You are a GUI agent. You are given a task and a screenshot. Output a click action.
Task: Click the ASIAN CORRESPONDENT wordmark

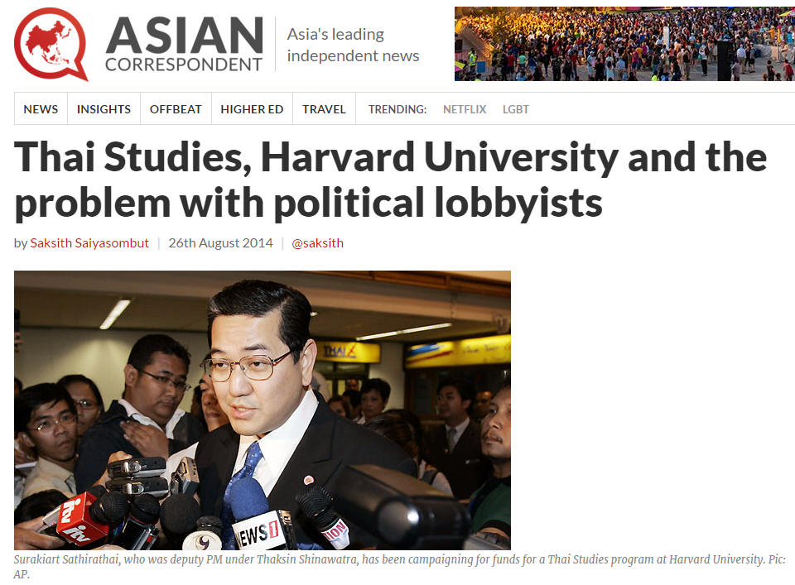point(184,44)
